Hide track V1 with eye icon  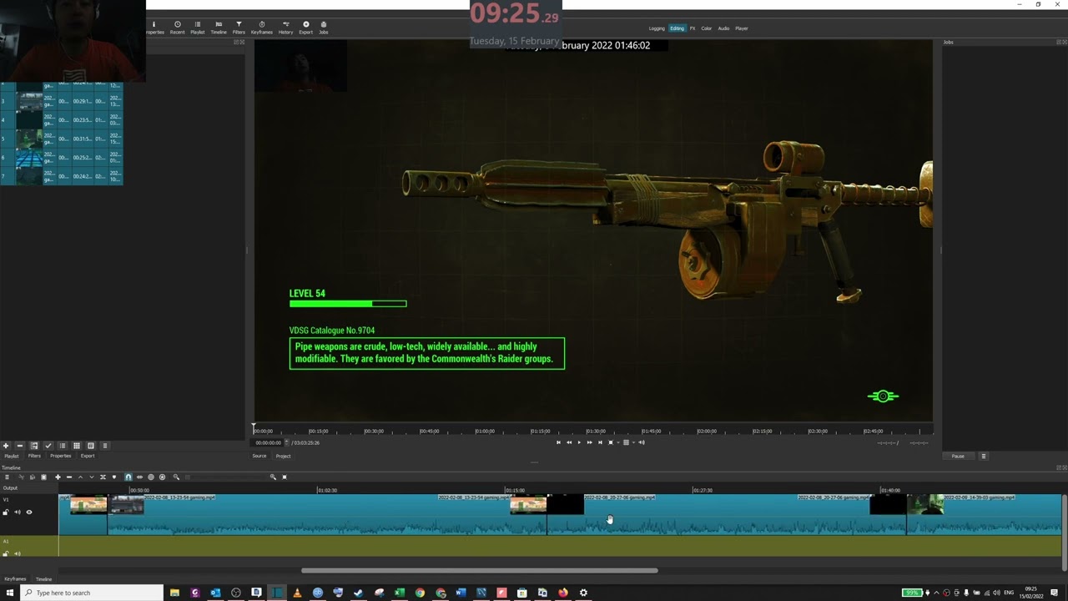point(29,512)
